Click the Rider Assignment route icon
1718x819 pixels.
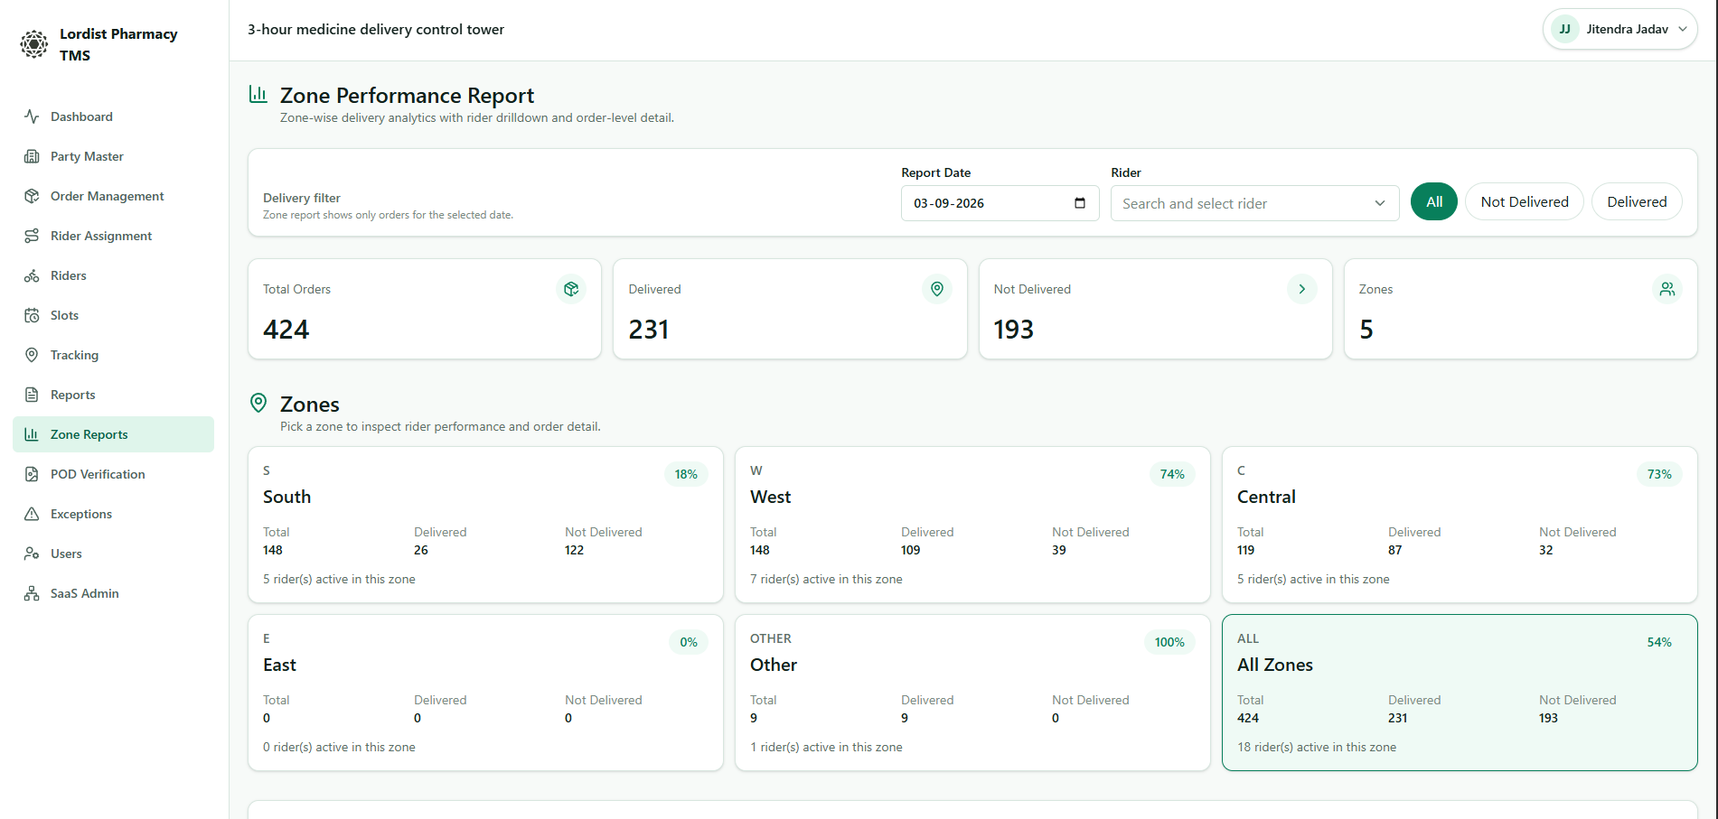[32, 236]
